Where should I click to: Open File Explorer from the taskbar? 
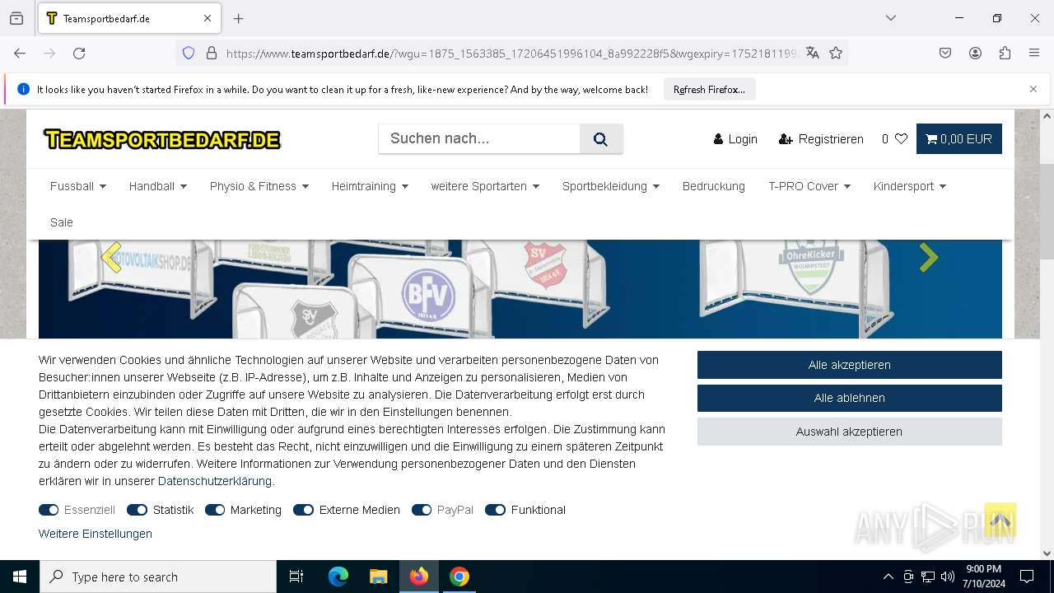click(378, 577)
